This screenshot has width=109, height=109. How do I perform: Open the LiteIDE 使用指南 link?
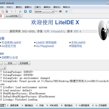pos(46,43)
